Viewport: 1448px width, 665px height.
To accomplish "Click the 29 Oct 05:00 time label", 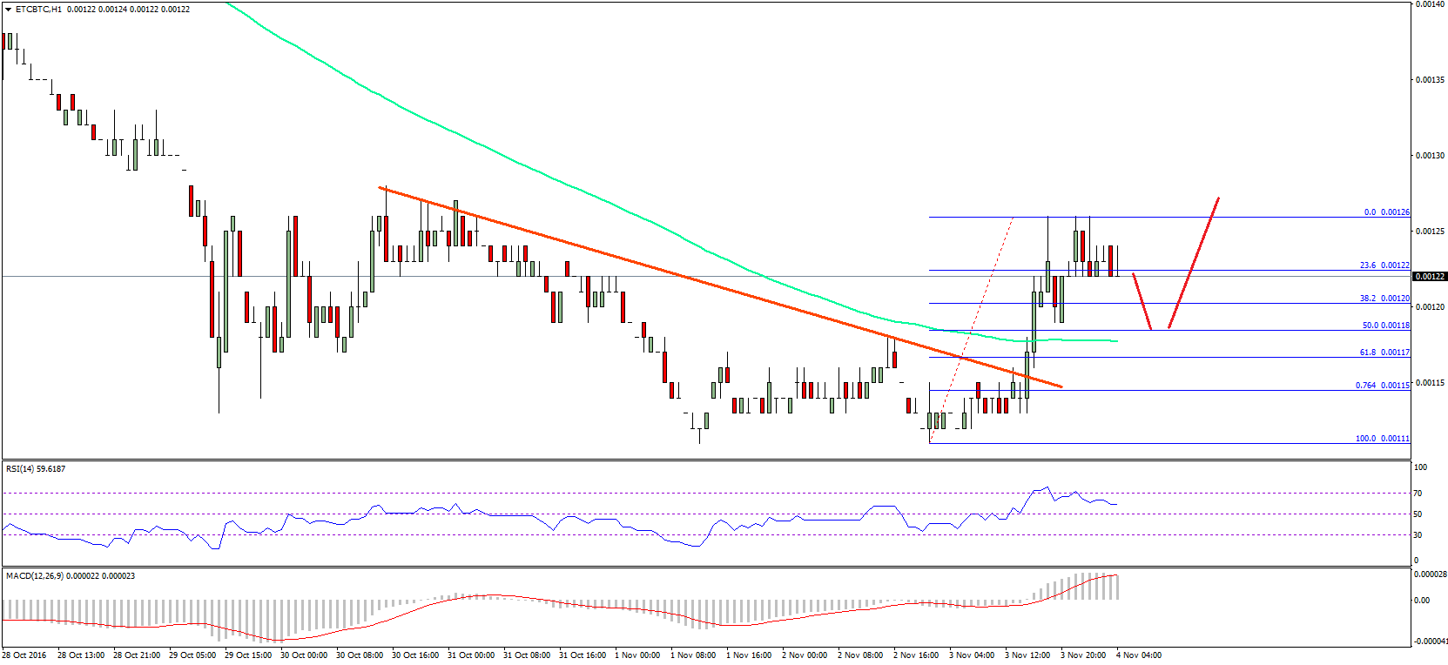I will [x=192, y=655].
